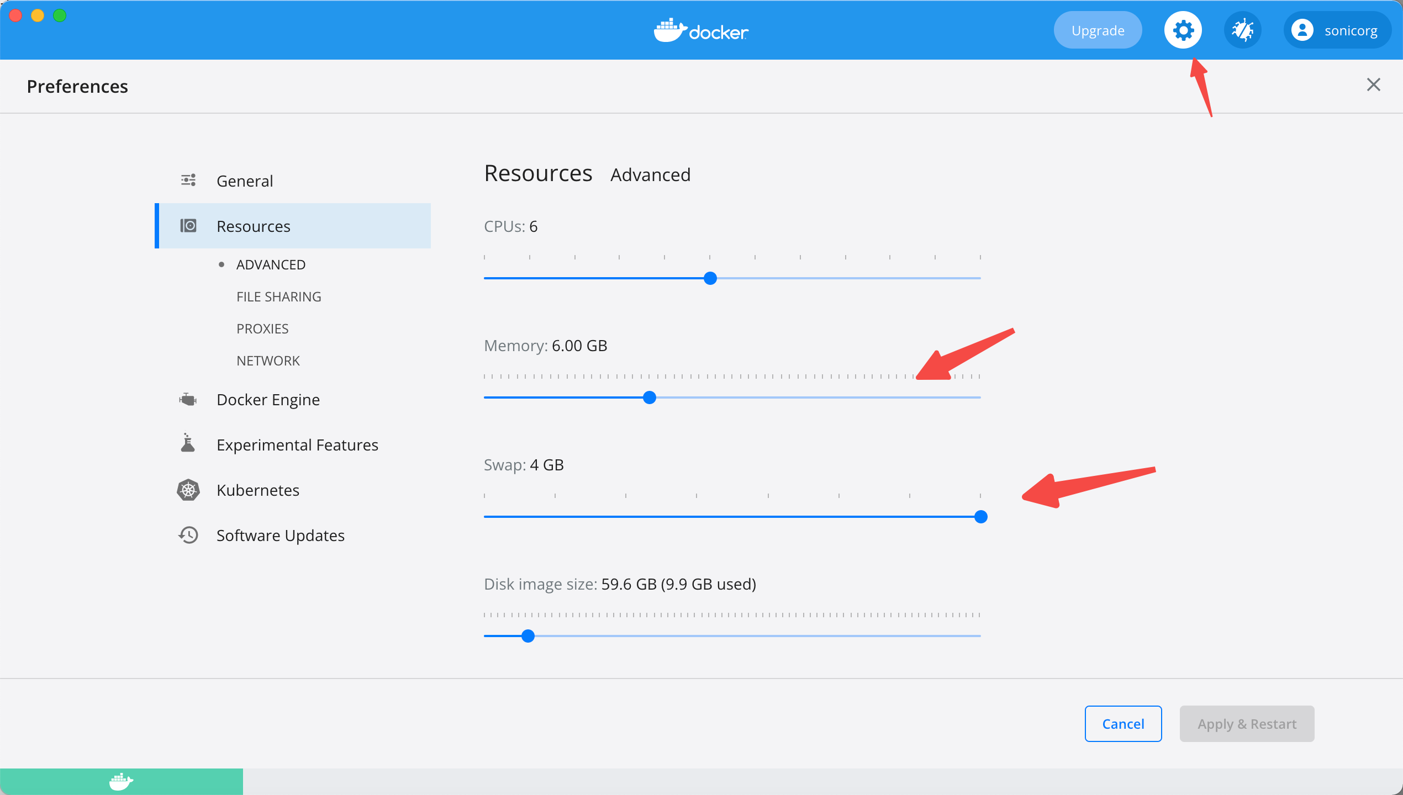The height and width of the screenshot is (795, 1403).
Task: Click the Kubernetes helm wheel icon
Action: point(188,490)
